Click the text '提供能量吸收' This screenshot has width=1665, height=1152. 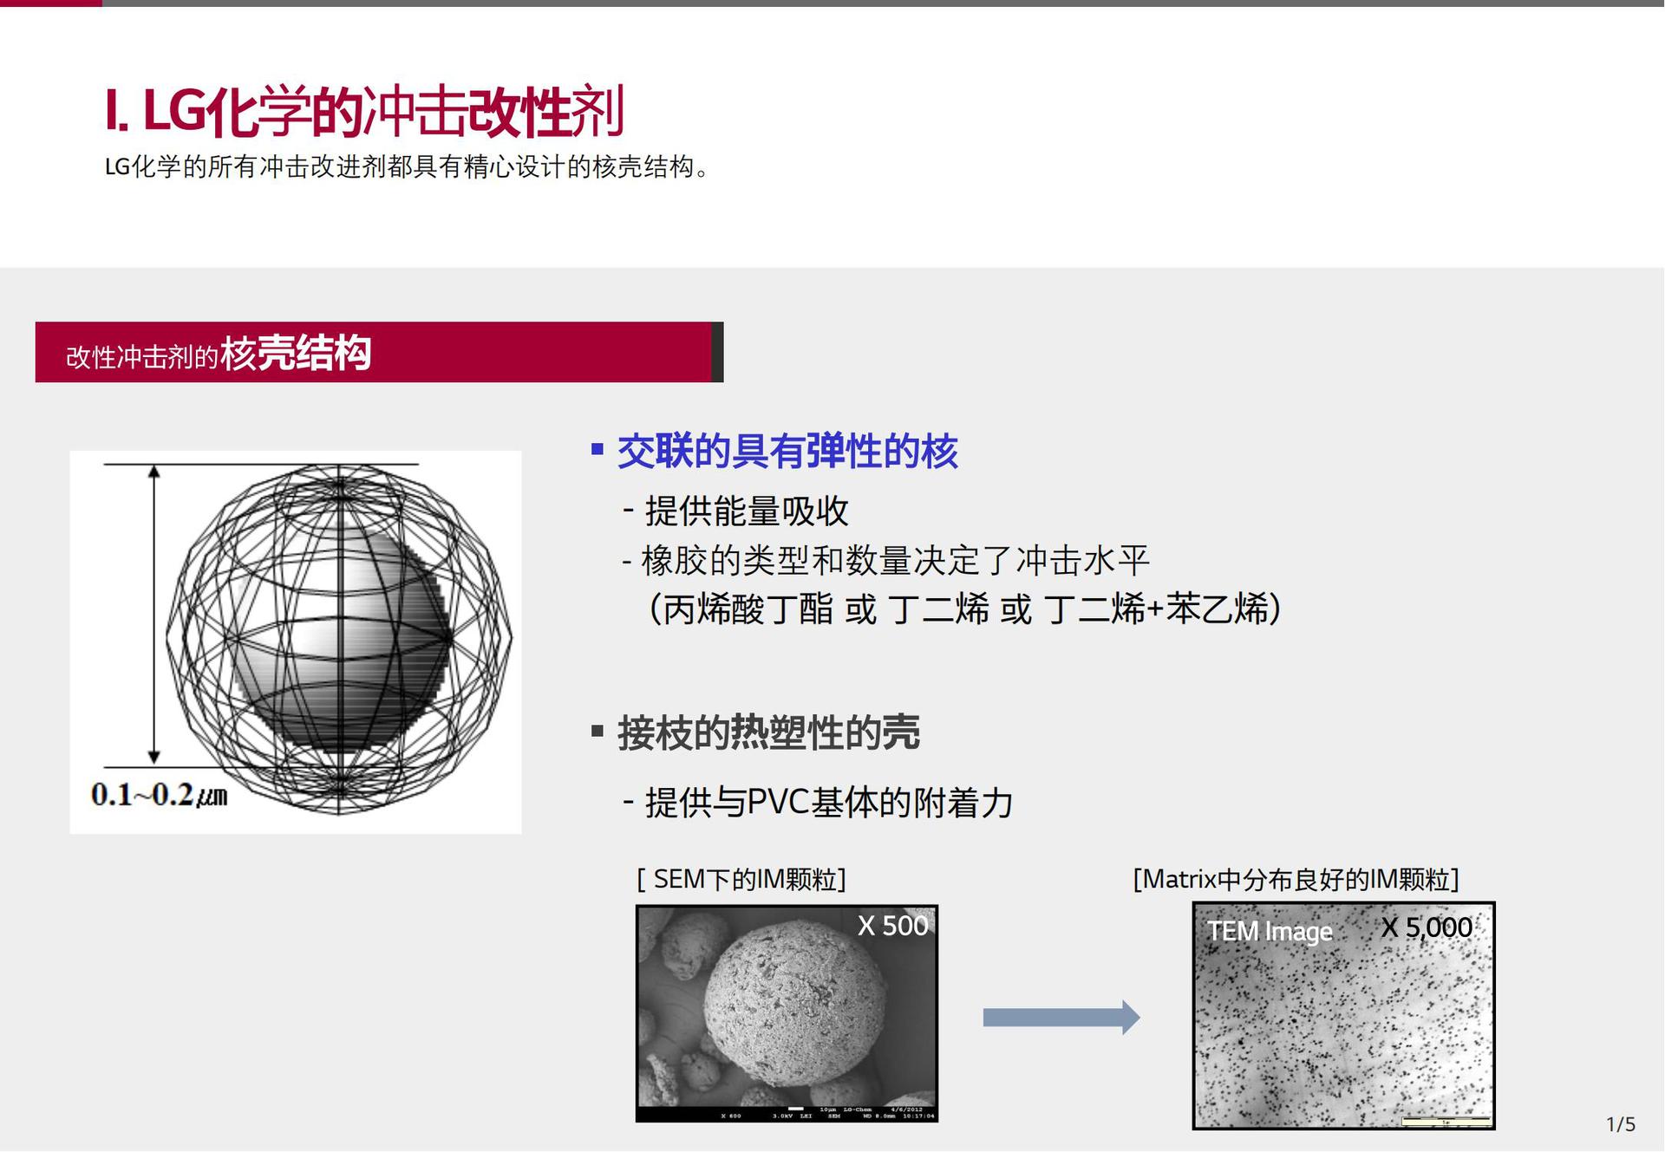pos(746,511)
